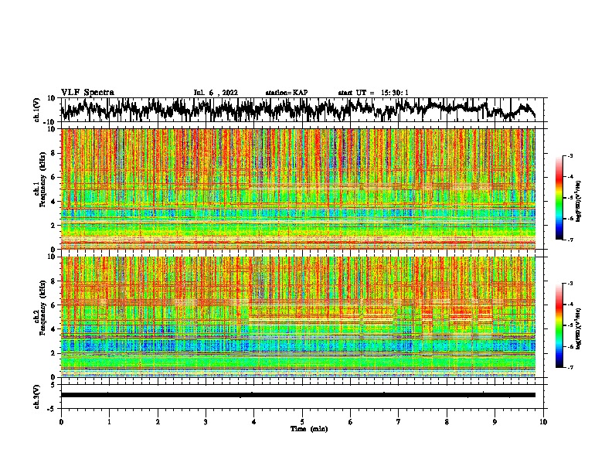Click the ch.1 colorbar log(PSD) label

[x=579, y=201]
